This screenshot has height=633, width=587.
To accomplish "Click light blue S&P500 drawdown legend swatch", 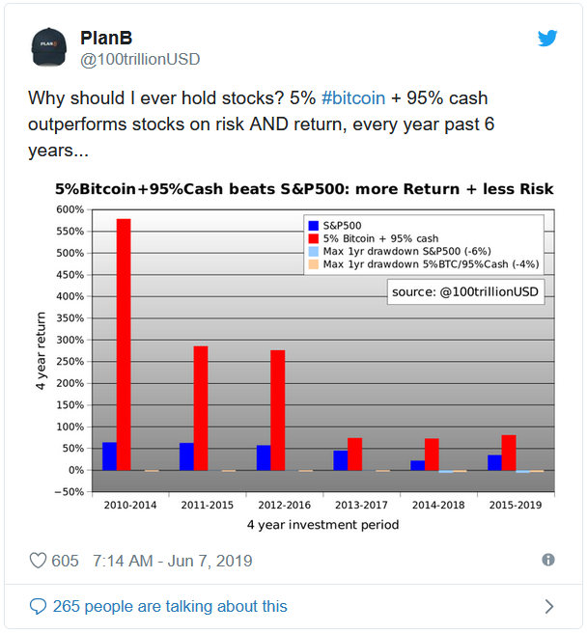I will [x=314, y=252].
